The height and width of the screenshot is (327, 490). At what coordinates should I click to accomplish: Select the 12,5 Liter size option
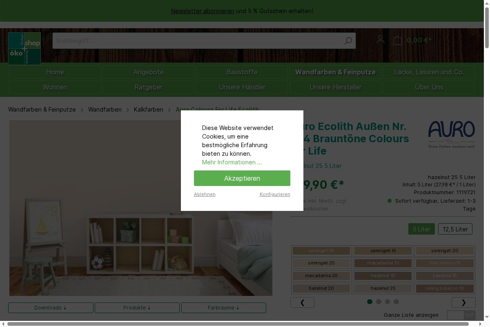click(x=455, y=229)
